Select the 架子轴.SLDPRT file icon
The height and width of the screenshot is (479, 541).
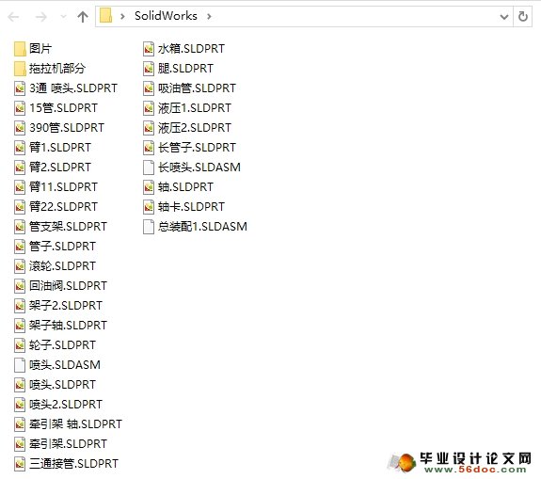pyautogui.click(x=20, y=325)
